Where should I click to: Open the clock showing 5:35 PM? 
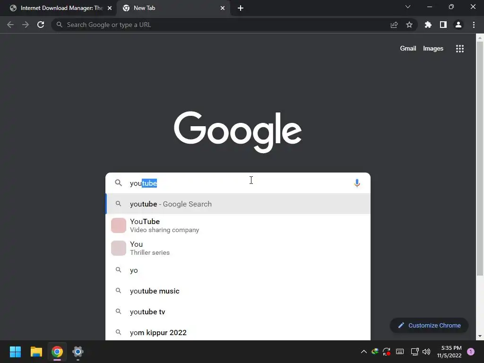(x=449, y=352)
